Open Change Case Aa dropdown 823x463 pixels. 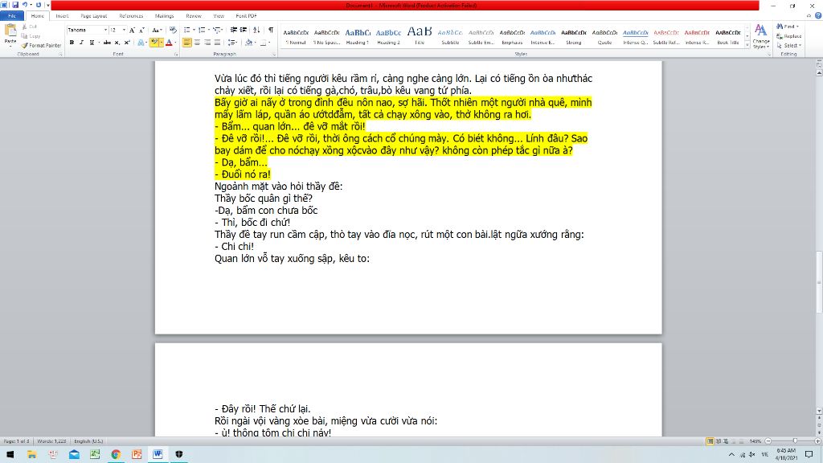click(157, 31)
